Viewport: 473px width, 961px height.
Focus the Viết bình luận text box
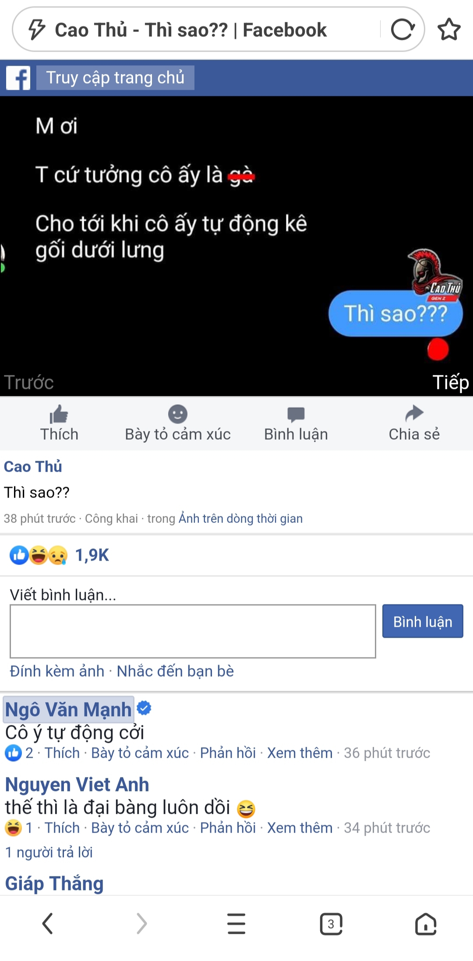[x=193, y=631]
